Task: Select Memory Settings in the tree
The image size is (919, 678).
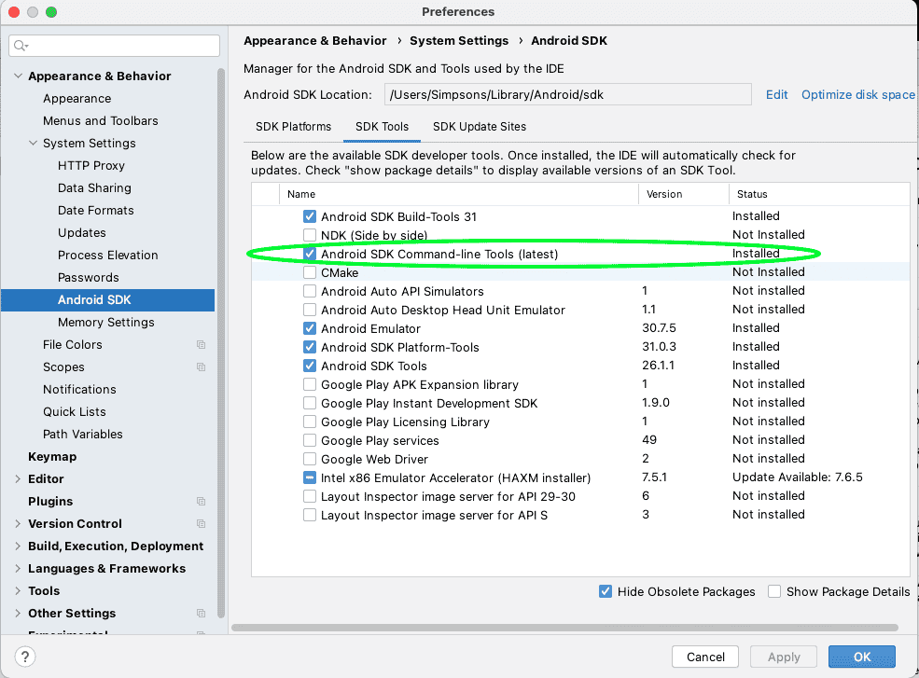Action: pos(106,323)
